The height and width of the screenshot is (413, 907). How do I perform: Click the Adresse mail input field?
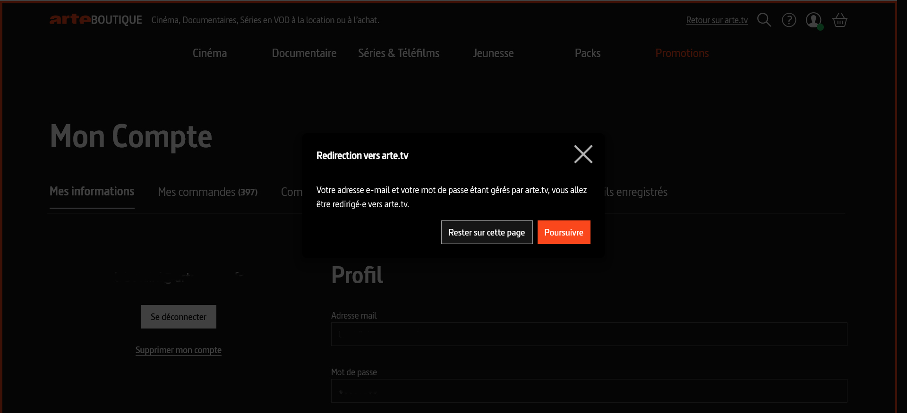point(589,334)
